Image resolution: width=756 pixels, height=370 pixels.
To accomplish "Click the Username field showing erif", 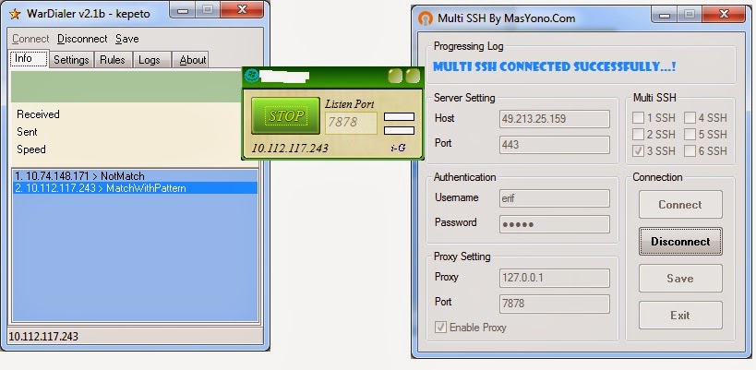I will click(555, 198).
